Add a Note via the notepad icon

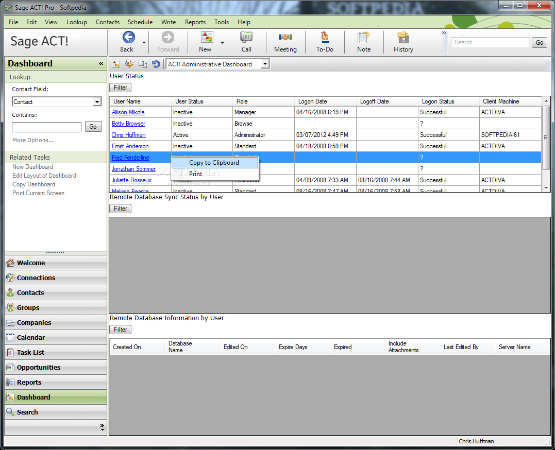coord(364,38)
